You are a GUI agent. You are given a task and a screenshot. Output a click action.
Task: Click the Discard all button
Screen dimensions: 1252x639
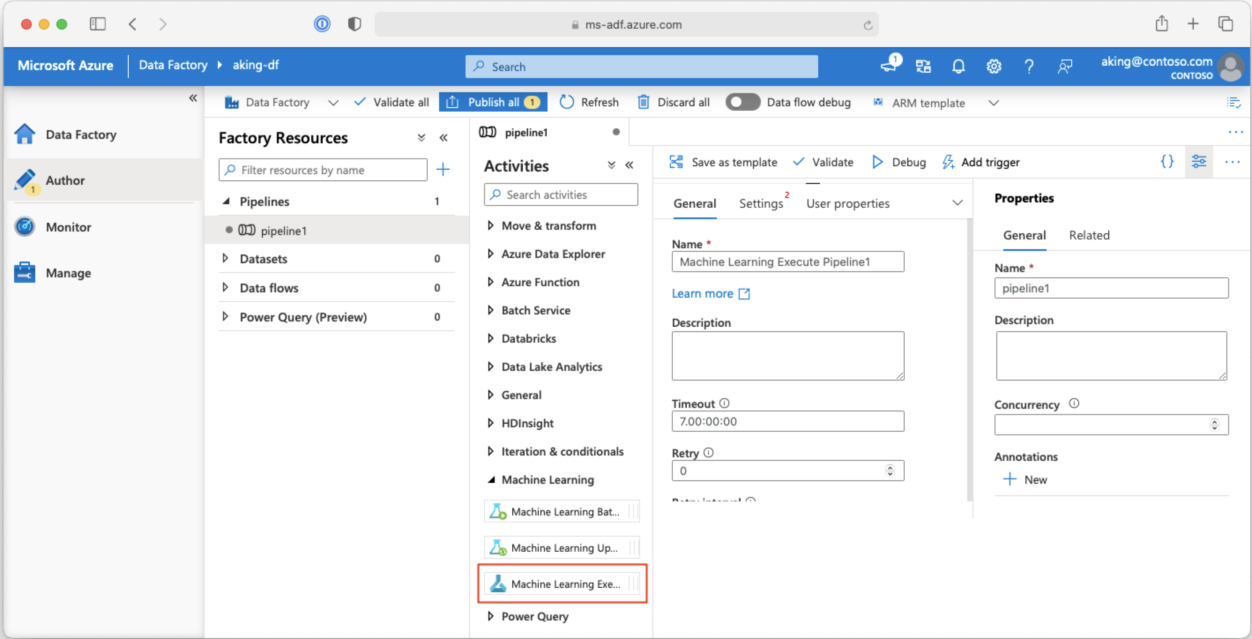tap(675, 102)
